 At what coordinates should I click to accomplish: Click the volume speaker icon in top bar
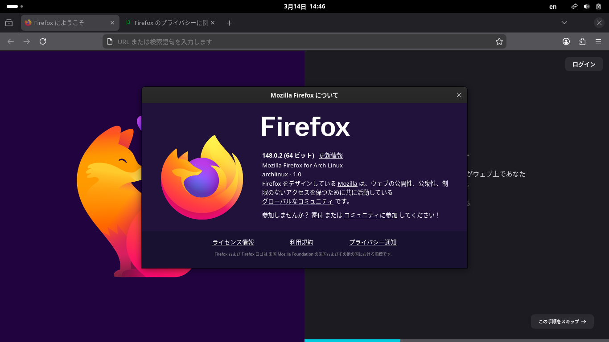pos(587,7)
